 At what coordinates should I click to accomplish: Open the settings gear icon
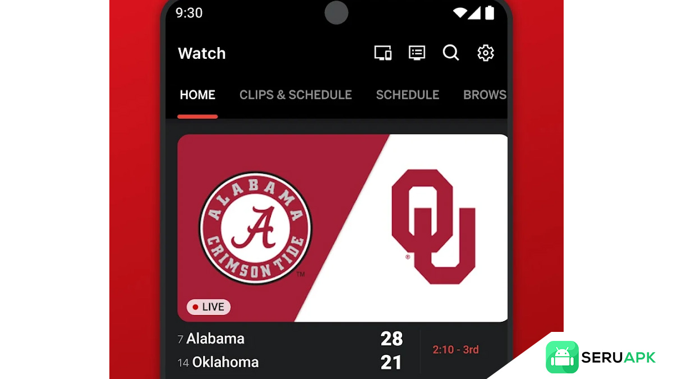[485, 53]
